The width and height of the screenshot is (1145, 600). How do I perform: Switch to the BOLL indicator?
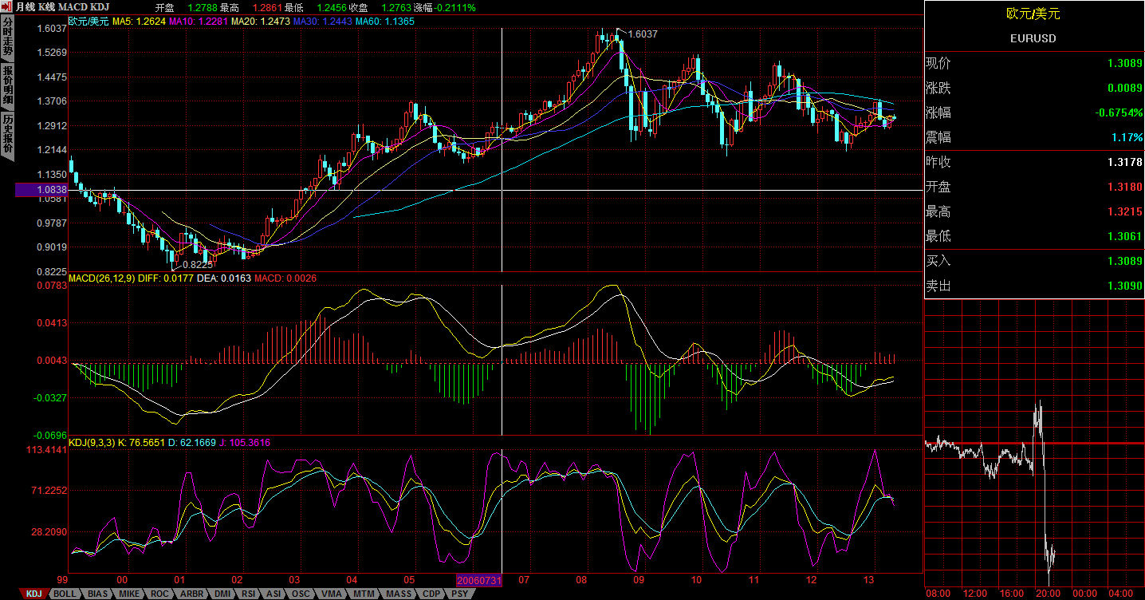pos(65,594)
